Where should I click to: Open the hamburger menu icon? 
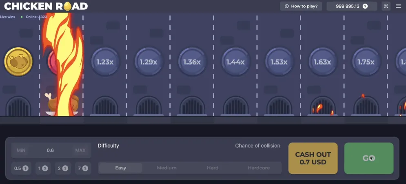click(x=399, y=6)
